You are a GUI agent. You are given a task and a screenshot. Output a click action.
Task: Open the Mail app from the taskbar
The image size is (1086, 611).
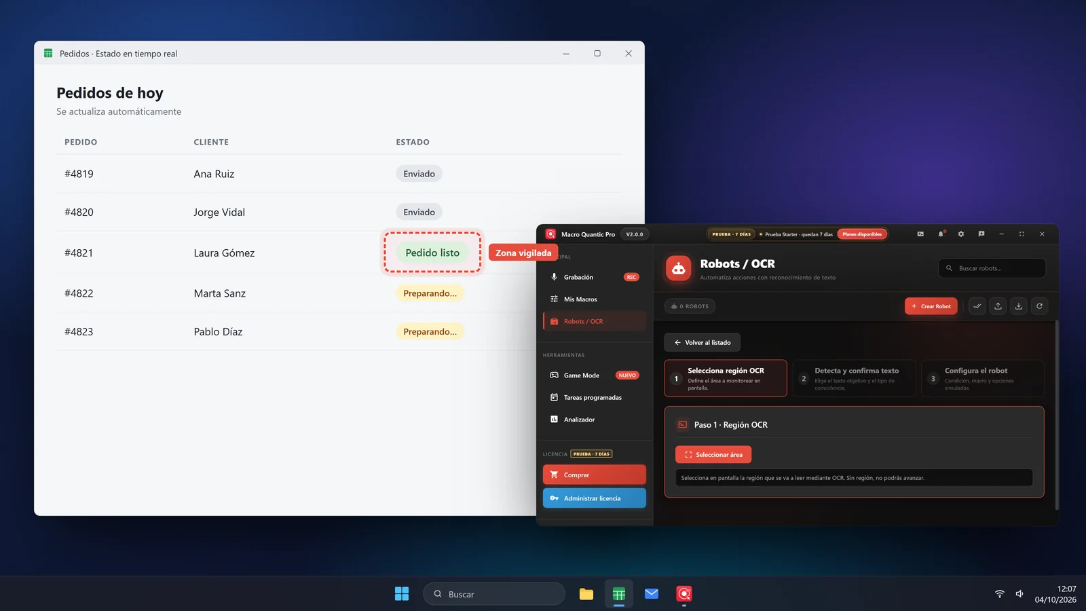[652, 594]
